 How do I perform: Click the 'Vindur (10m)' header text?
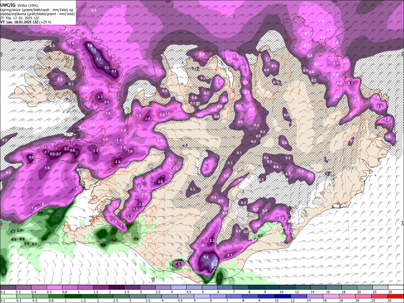(27, 5)
